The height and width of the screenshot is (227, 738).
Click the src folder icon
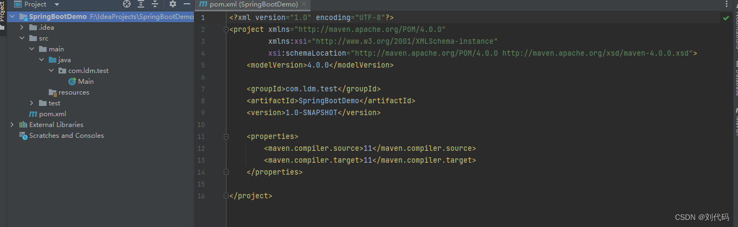point(33,38)
